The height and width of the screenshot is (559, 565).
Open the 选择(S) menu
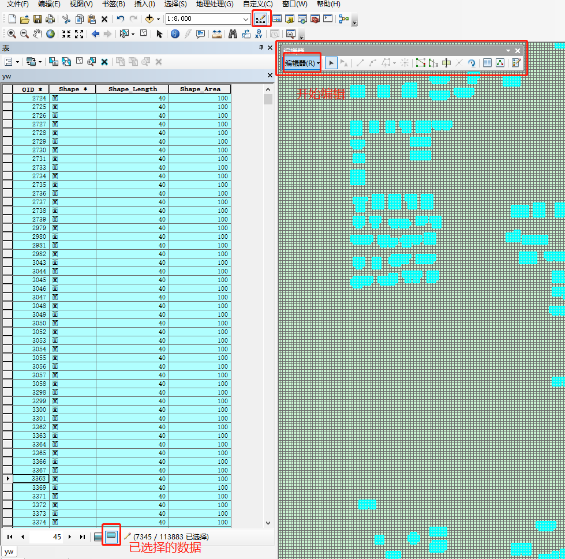[175, 4]
